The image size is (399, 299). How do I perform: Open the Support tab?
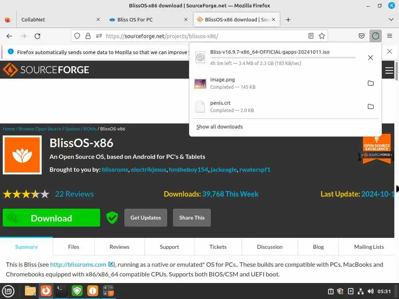pyautogui.click(x=169, y=246)
